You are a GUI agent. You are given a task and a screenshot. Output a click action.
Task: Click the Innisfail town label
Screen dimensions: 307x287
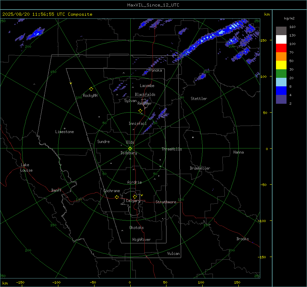(x=137, y=124)
